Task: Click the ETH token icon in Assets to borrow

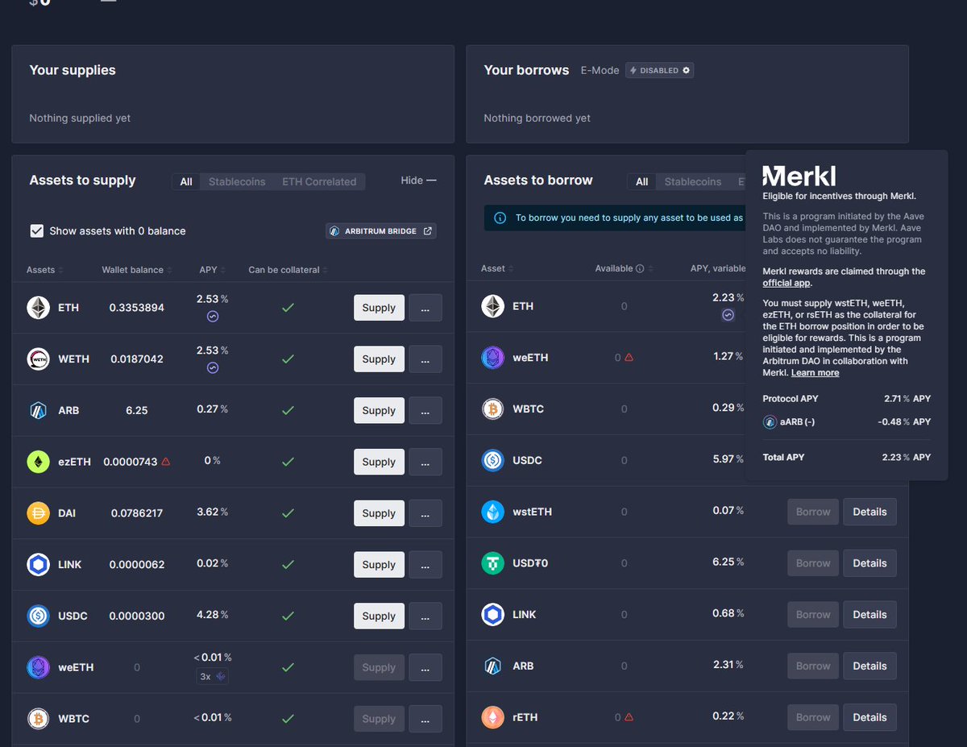Action: coord(493,306)
